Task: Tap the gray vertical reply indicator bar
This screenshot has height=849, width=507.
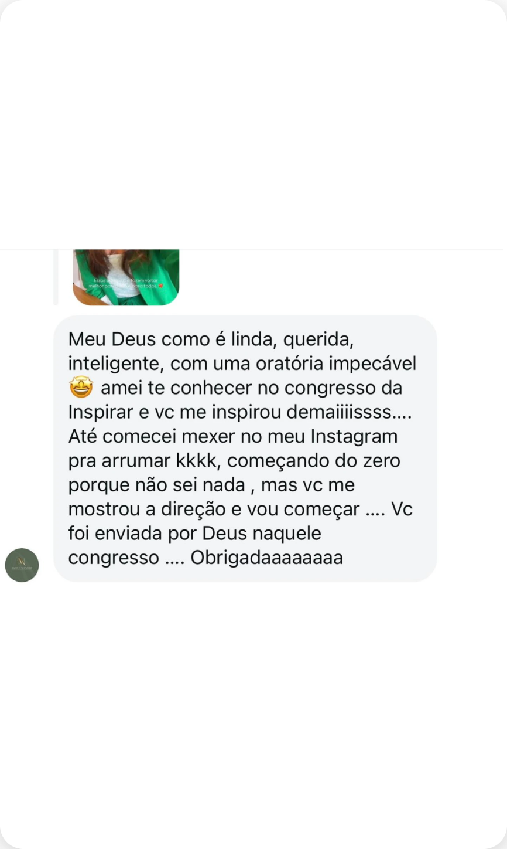Action: 56,277
